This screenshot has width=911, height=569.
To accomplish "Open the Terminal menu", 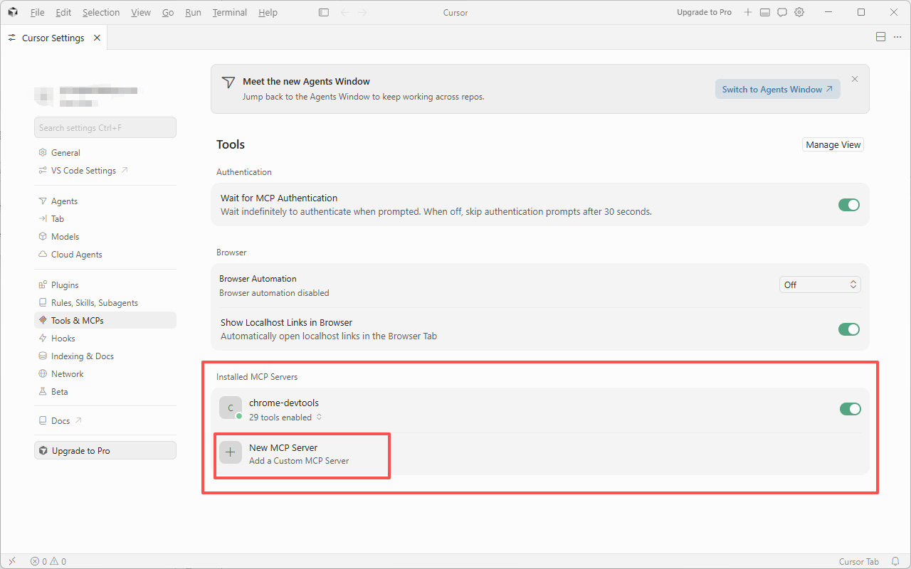I will point(230,12).
